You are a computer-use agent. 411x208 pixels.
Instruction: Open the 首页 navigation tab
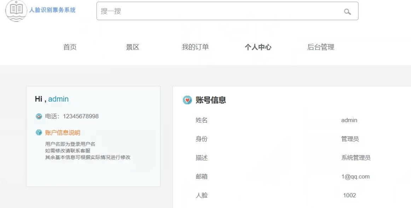pos(69,47)
